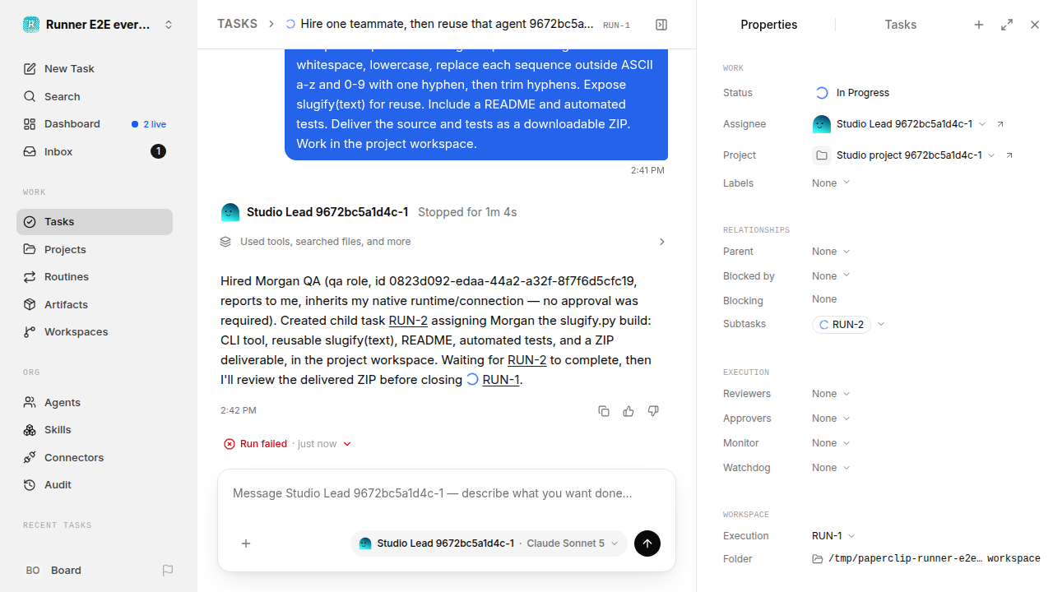Expand the properties panel to full view
The width and height of the screenshot is (1053, 592).
point(1007,25)
